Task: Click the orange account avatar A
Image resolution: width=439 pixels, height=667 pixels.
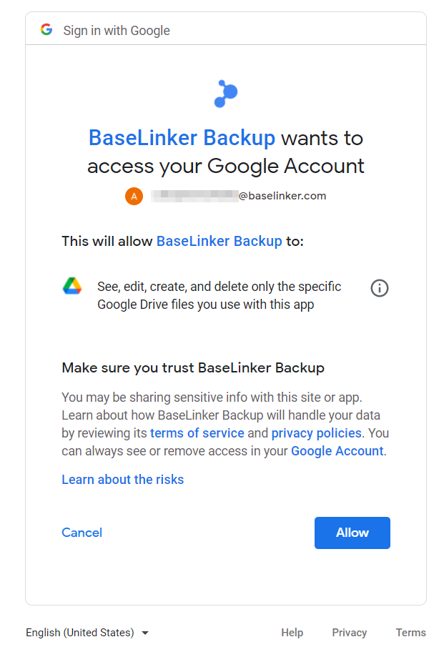Action: point(134,196)
